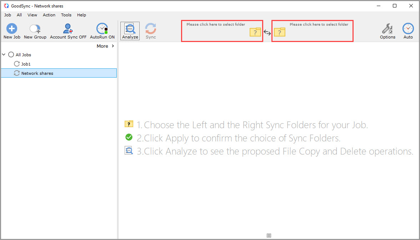Click right 'Please click here to select folder'
The width and height of the screenshot is (420, 240).
tap(319, 24)
